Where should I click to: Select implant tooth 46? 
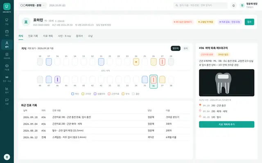[57, 79]
